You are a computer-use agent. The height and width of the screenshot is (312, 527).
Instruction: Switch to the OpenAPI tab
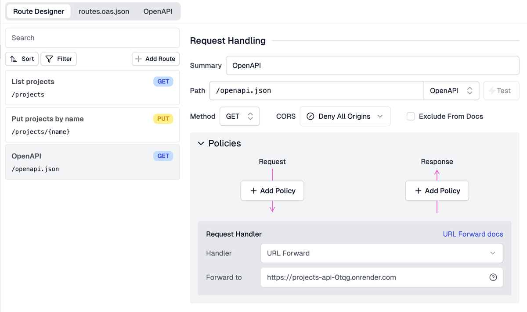(x=158, y=11)
